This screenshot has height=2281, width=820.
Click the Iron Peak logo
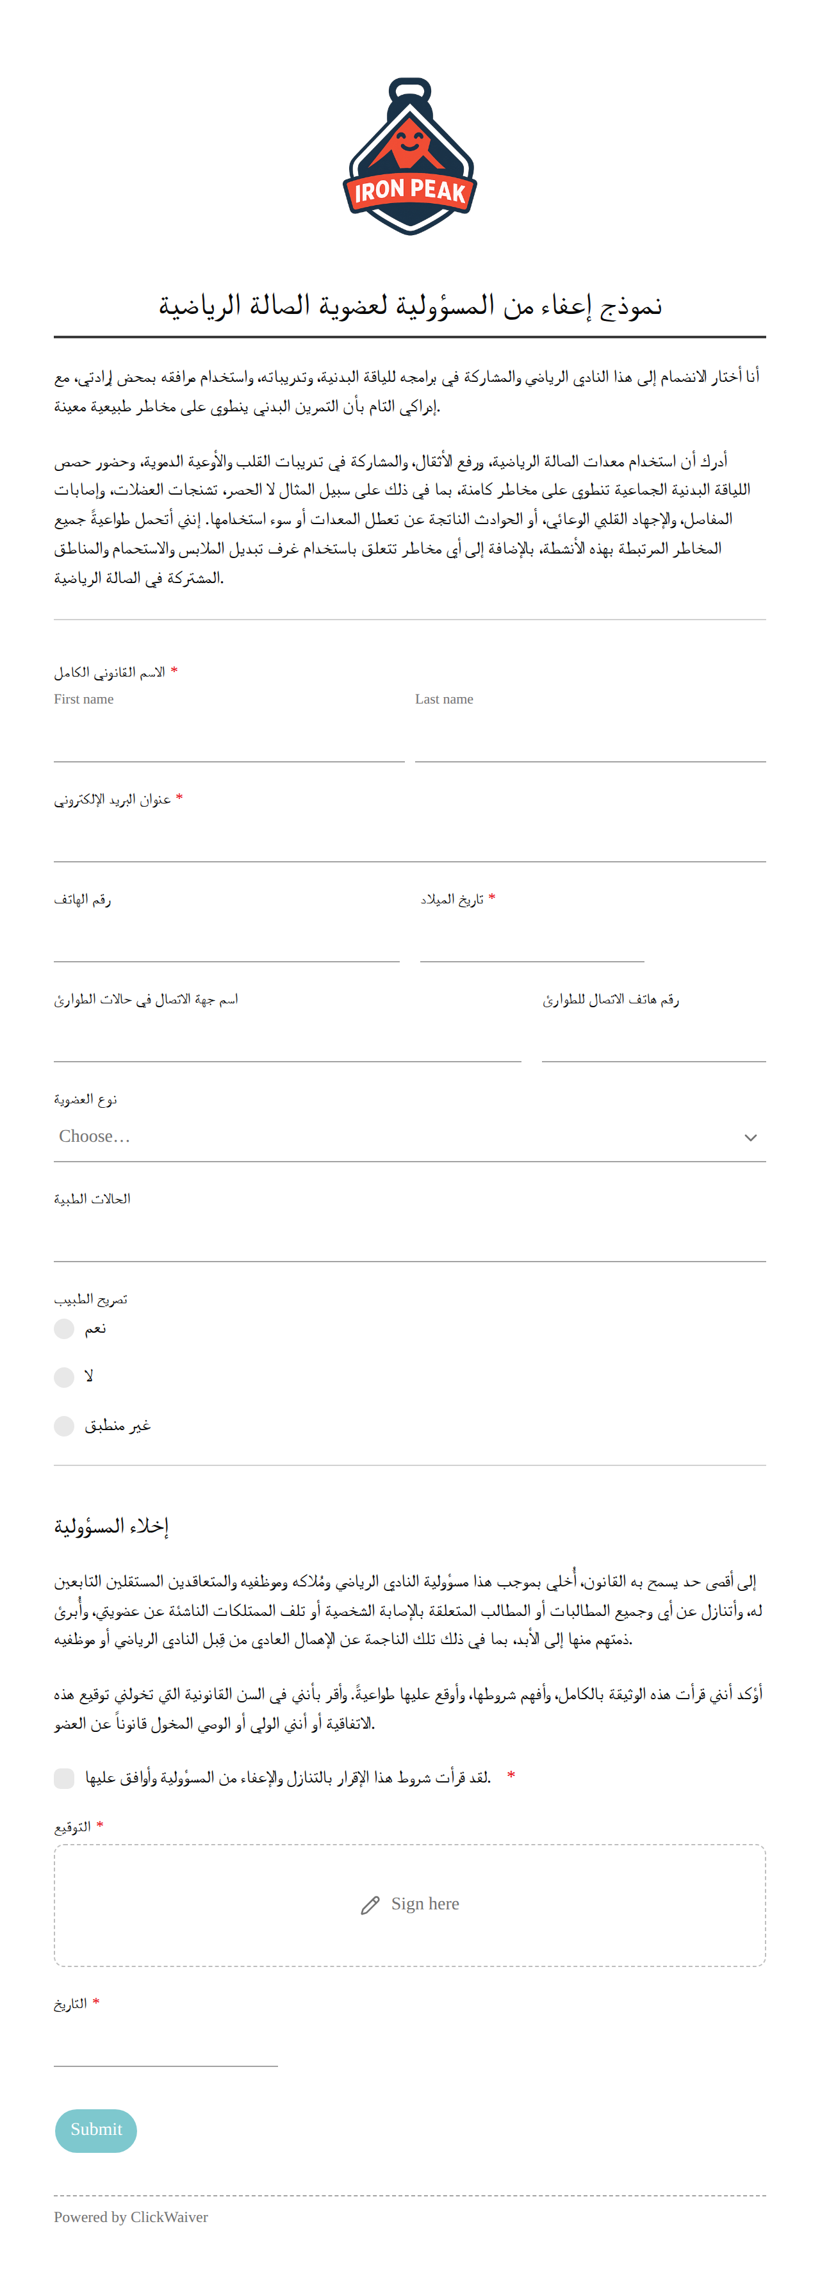(x=410, y=157)
